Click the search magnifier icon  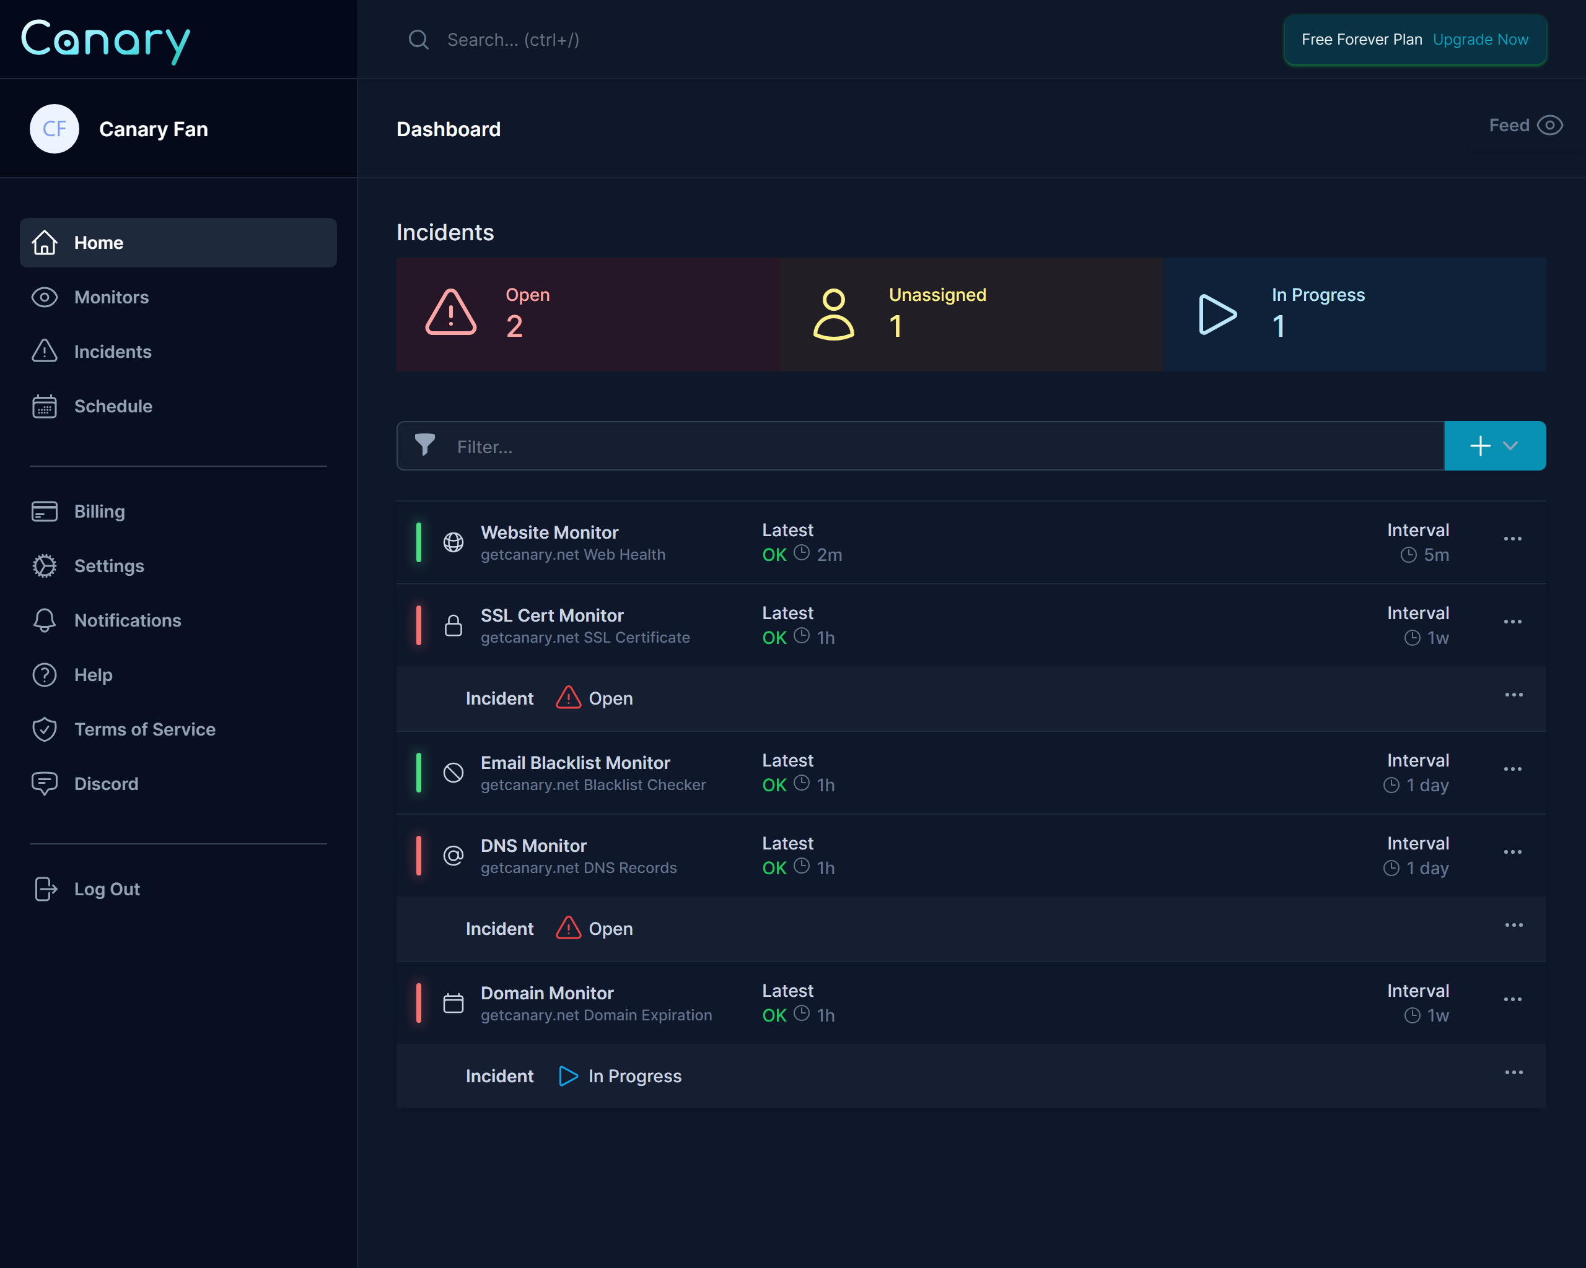[x=419, y=40]
